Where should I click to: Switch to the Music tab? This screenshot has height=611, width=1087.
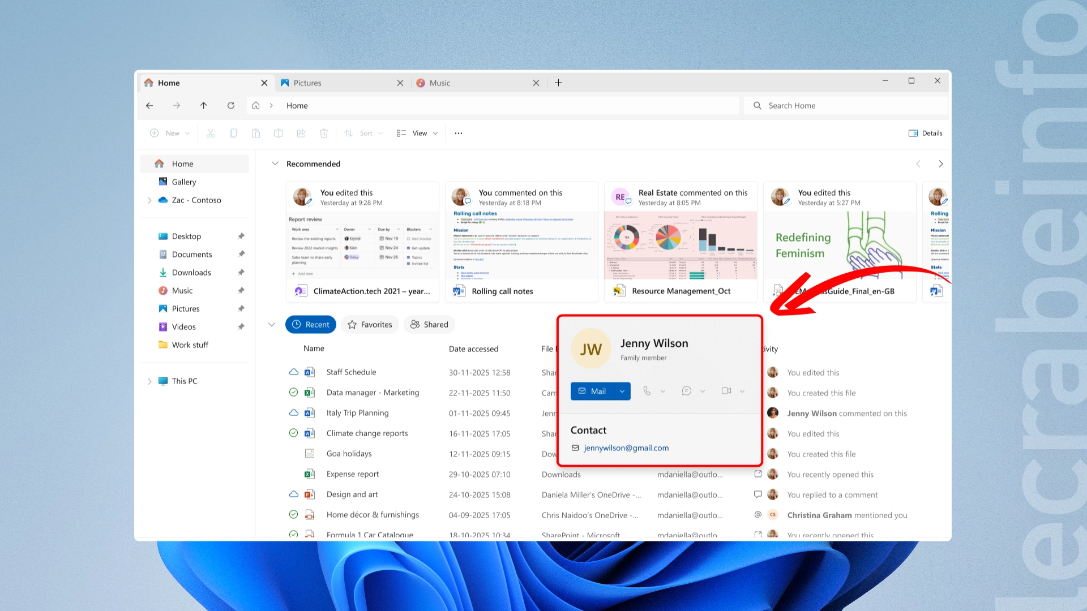(440, 83)
